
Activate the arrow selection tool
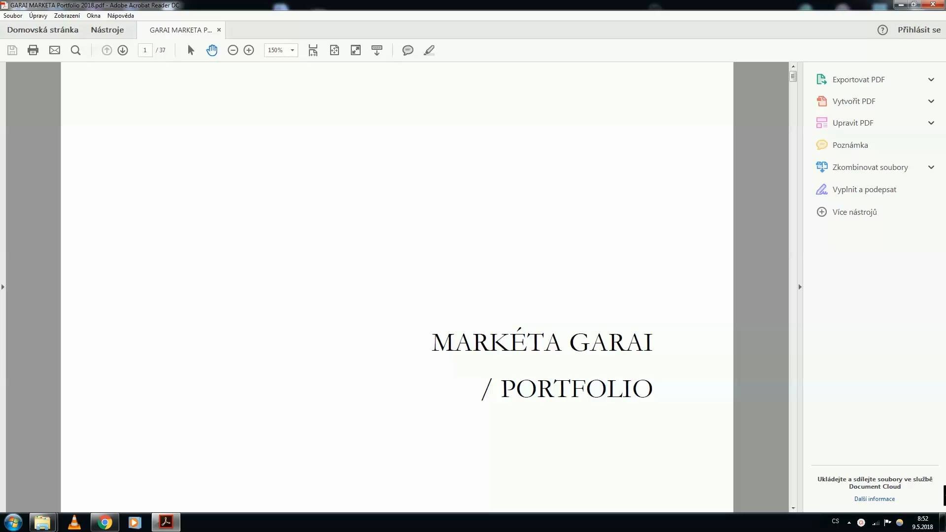coord(191,50)
